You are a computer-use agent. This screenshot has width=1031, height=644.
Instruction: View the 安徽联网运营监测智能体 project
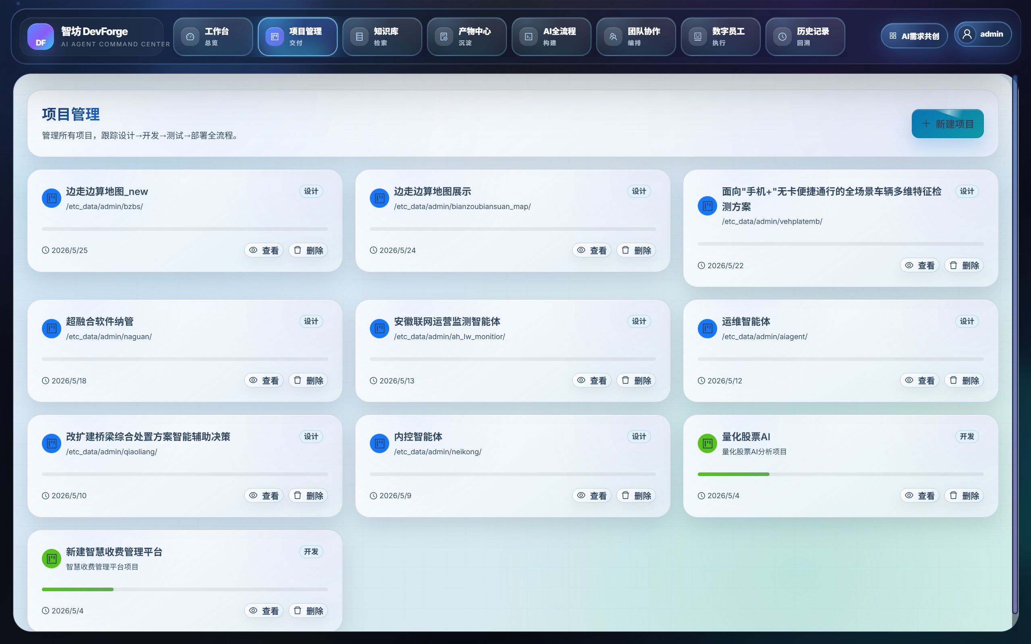point(592,380)
